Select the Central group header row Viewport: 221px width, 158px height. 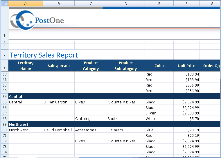(x=114, y=96)
